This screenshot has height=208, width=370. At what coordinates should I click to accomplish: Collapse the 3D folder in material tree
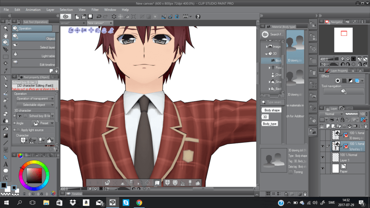[266, 54]
